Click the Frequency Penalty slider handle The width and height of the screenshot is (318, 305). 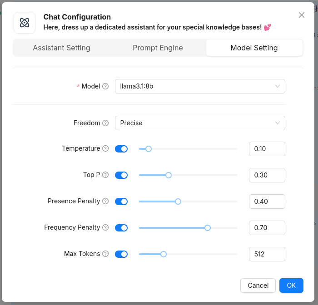208,228
